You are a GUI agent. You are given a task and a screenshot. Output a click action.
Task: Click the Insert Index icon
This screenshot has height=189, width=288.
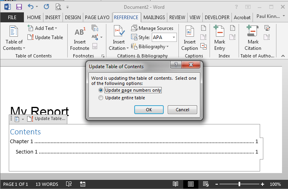232,28
